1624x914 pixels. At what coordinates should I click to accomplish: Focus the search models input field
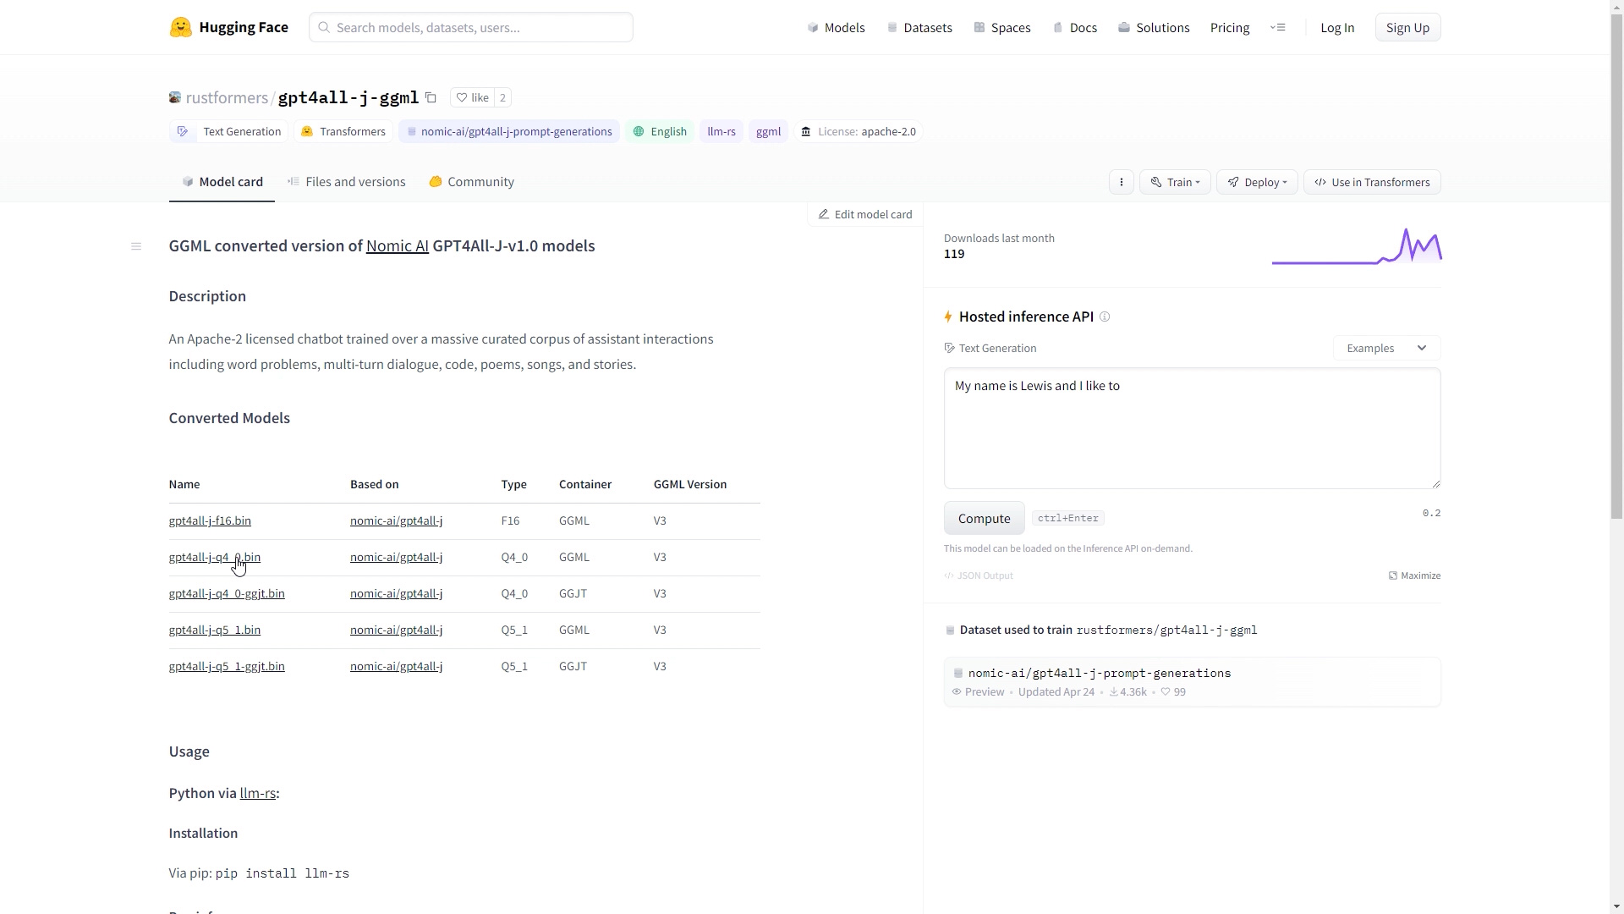(x=470, y=27)
